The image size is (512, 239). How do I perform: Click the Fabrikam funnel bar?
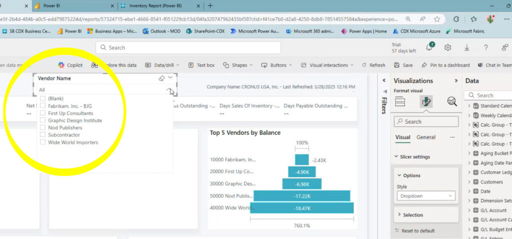[301, 160]
